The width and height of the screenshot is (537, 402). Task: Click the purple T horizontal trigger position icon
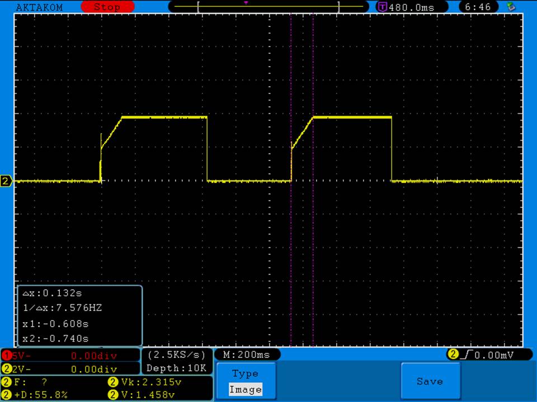point(383,7)
